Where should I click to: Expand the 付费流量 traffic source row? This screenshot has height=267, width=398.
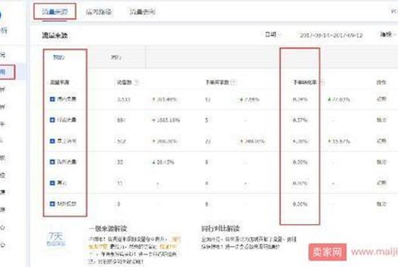pos(52,120)
